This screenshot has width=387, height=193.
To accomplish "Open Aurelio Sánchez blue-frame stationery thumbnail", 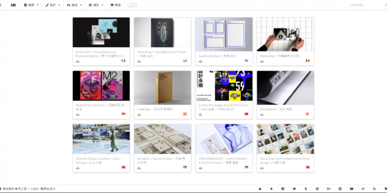I will pyautogui.click(x=224, y=34).
